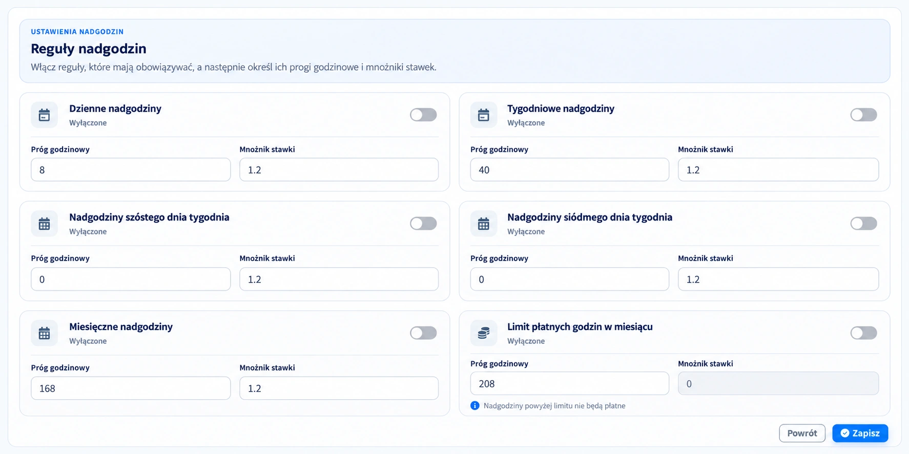Toggle Limit płatnych godzin w miesiącu on
This screenshot has width=909, height=454.
point(863,333)
